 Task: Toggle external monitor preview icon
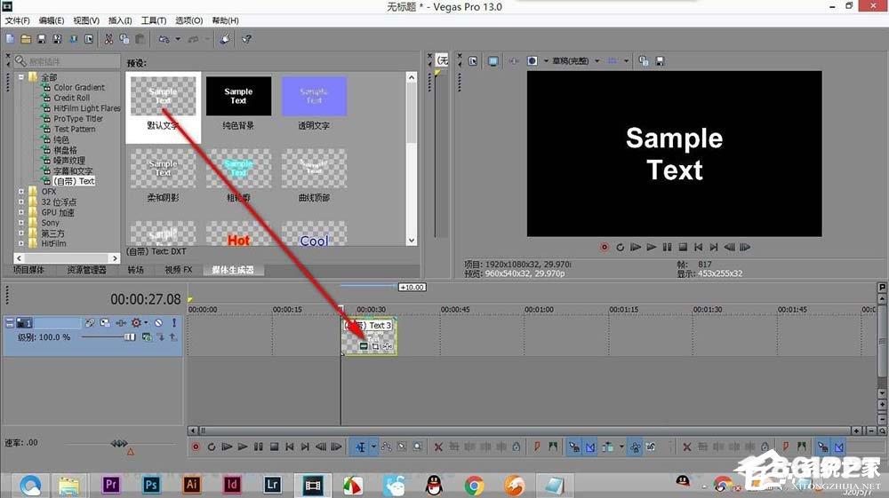pos(493,61)
